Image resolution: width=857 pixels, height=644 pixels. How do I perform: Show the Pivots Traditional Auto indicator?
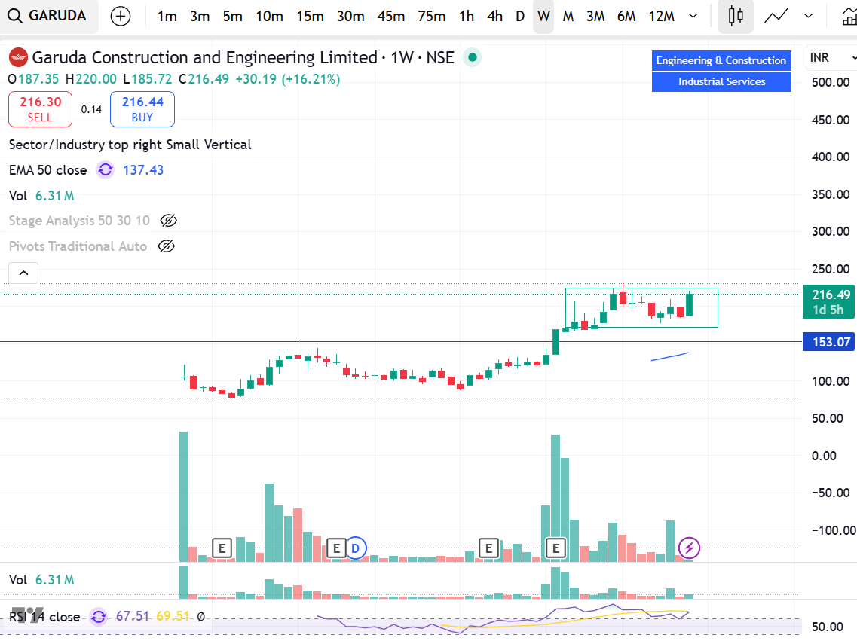point(166,246)
